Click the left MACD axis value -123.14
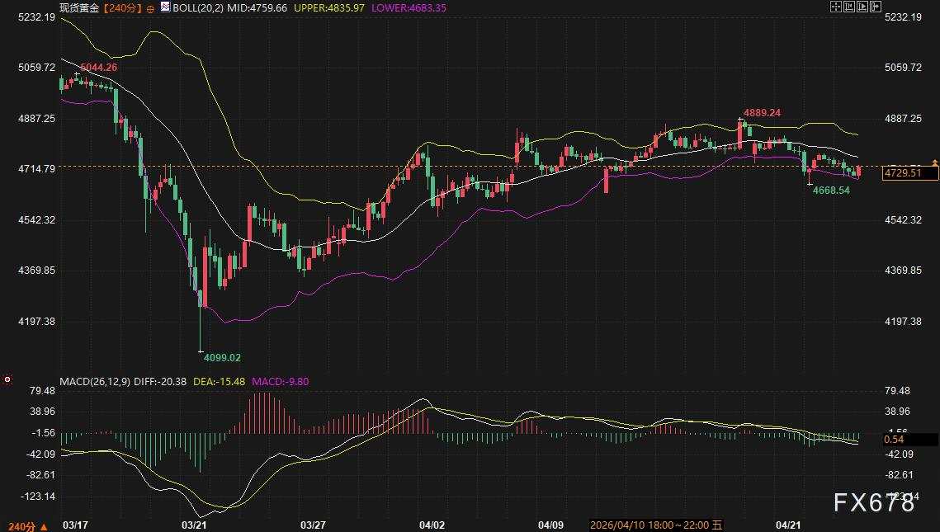Screen dimensions: 940x532 [x=38, y=496]
